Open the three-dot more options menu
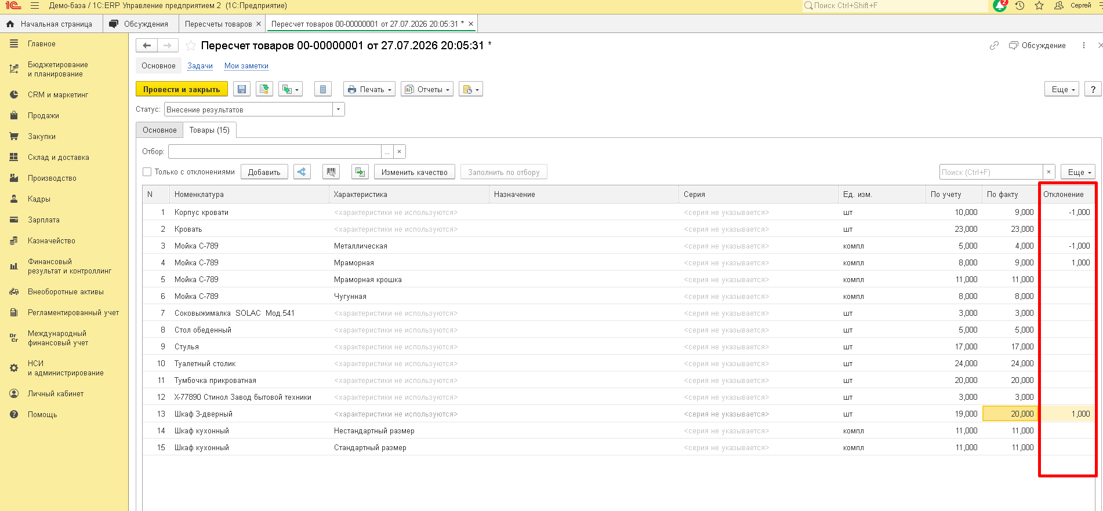The height and width of the screenshot is (511, 1103). [x=1083, y=45]
